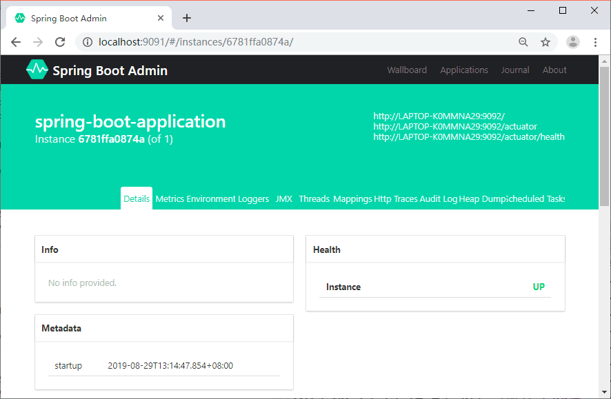Click the zoom magnifier icon in address bar

coord(523,42)
